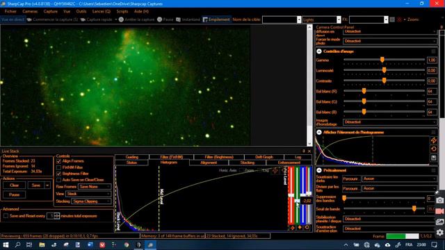Toggle Horiz. Axis Zoom checkbox
445x250 pixels.
point(241,170)
